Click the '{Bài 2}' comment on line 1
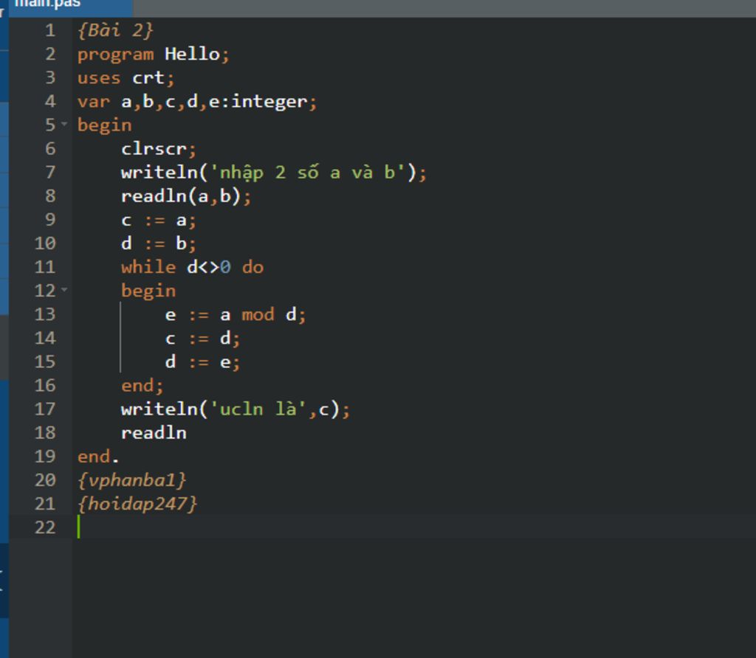 coord(115,30)
